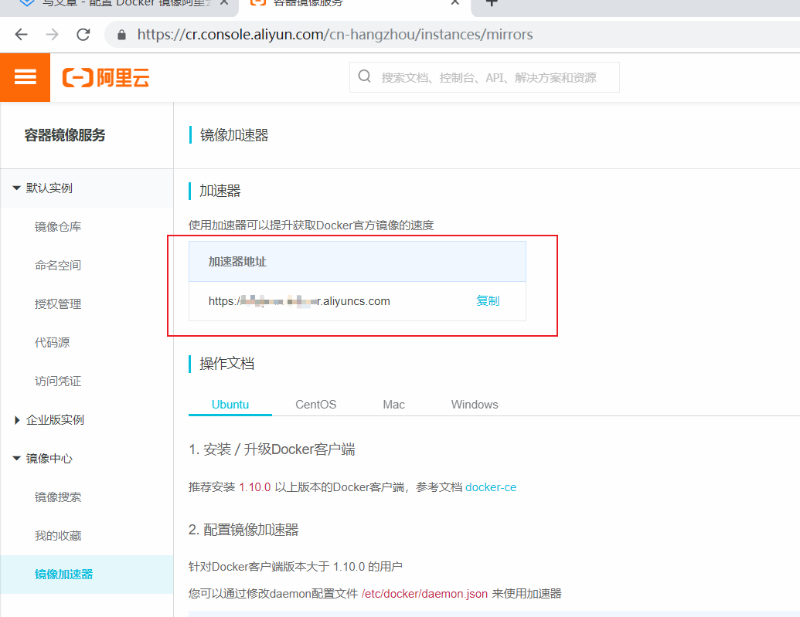Click the browser forward arrow

coord(52,35)
